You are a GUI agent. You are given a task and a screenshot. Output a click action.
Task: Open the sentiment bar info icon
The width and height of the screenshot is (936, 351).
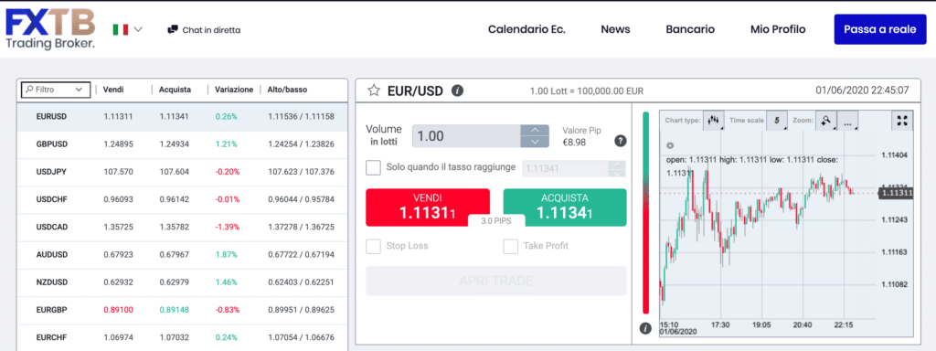[x=644, y=328]
